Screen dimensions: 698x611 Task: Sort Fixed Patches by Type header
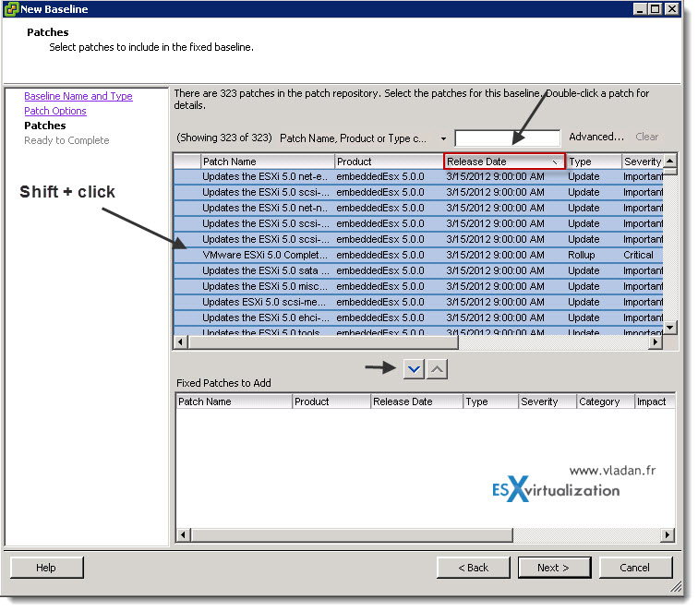tap(491, 401)
